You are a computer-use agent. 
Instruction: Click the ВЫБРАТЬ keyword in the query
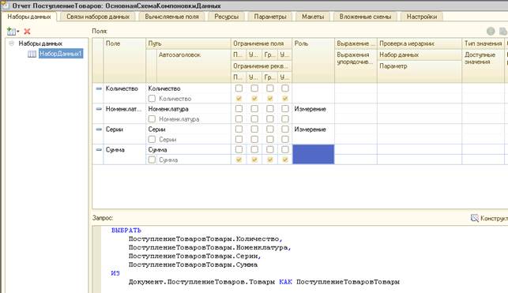[x=126, y=230]
